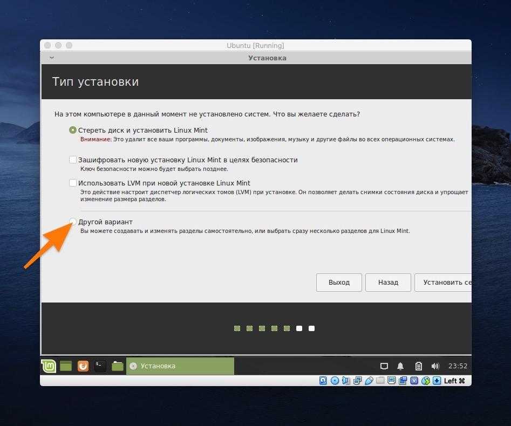
Task: Open the Linux Mint start menu
Action: point(49,366)
